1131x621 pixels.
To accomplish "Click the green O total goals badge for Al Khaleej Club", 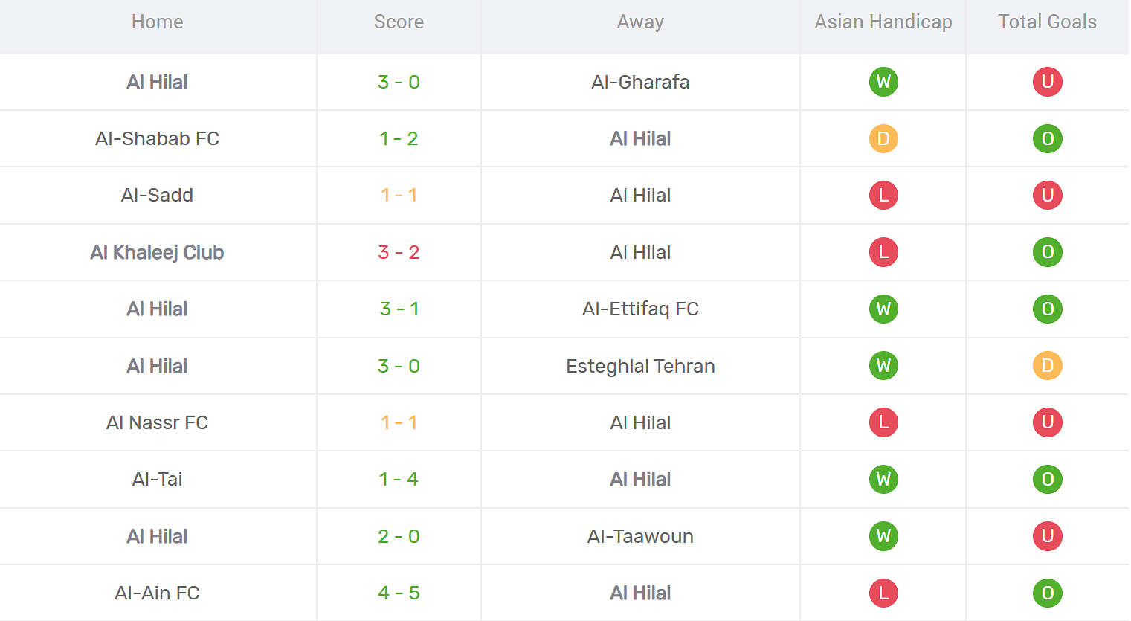I will tap(1047, 252).
